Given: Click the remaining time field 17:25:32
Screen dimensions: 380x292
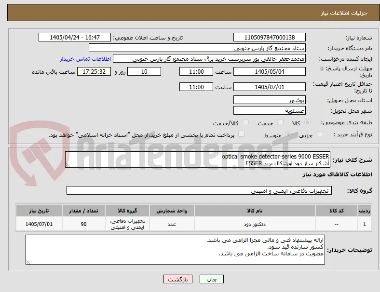Looking at the screenshot, I should [94, 71].
